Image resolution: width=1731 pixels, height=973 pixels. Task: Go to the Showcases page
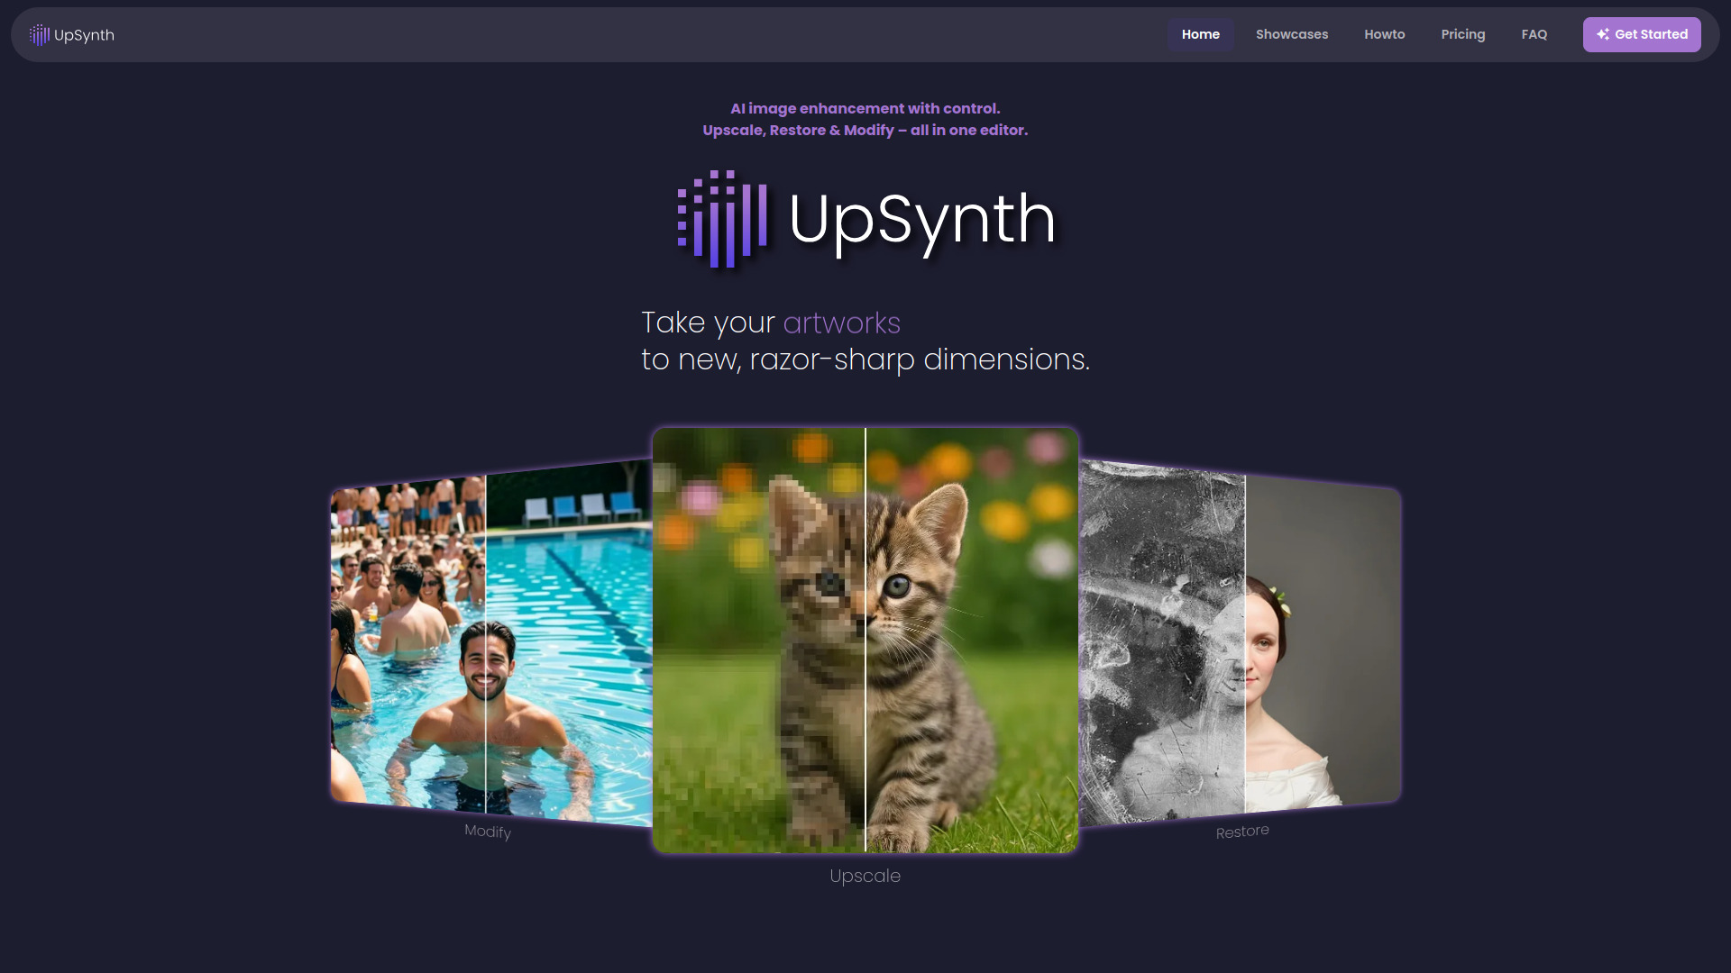[1291, 34]
